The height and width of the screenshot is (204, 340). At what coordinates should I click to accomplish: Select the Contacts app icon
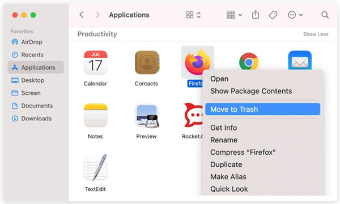[x=147, y=63]
